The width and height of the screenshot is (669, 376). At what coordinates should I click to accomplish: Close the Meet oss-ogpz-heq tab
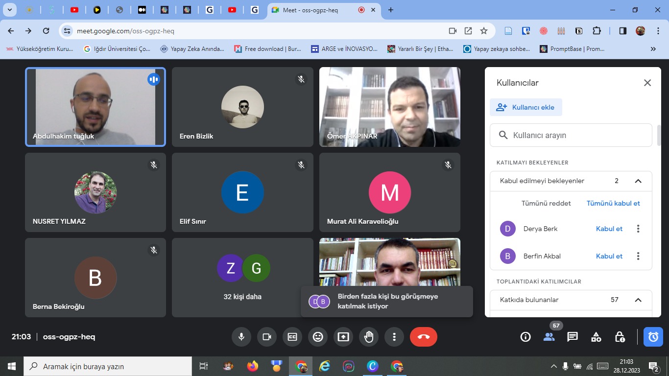pyautogui.click(x=374, y=10)
